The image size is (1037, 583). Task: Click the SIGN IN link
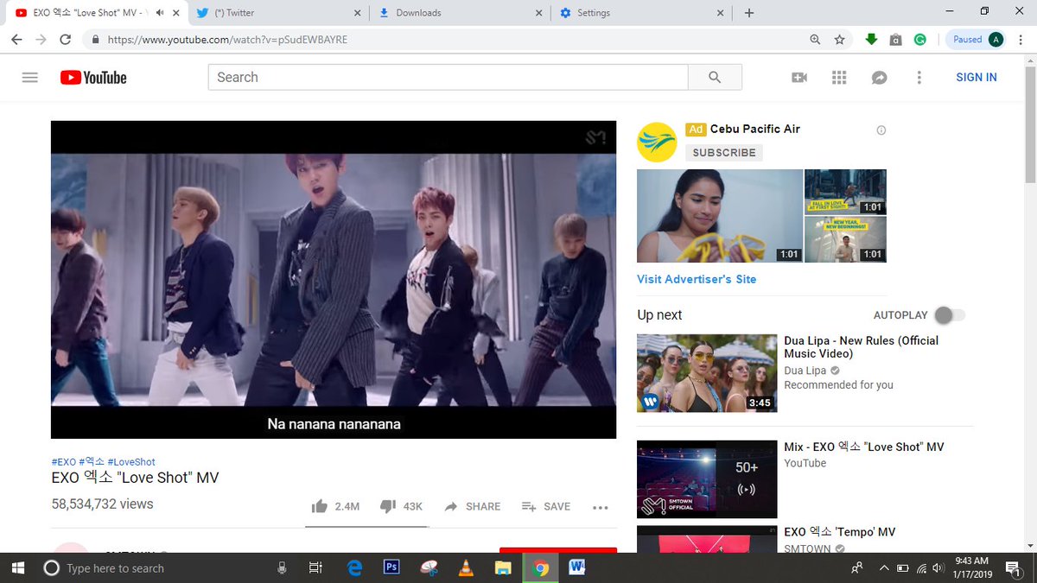pos(977,78)
